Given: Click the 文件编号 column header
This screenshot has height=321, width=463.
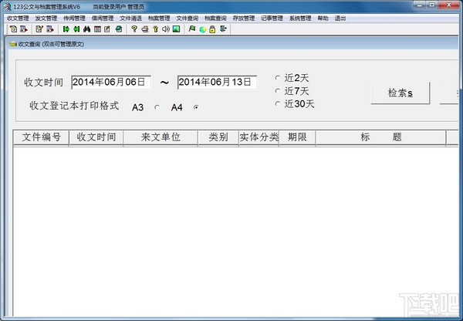Looking at the screenshot, I should pos(41,137).
